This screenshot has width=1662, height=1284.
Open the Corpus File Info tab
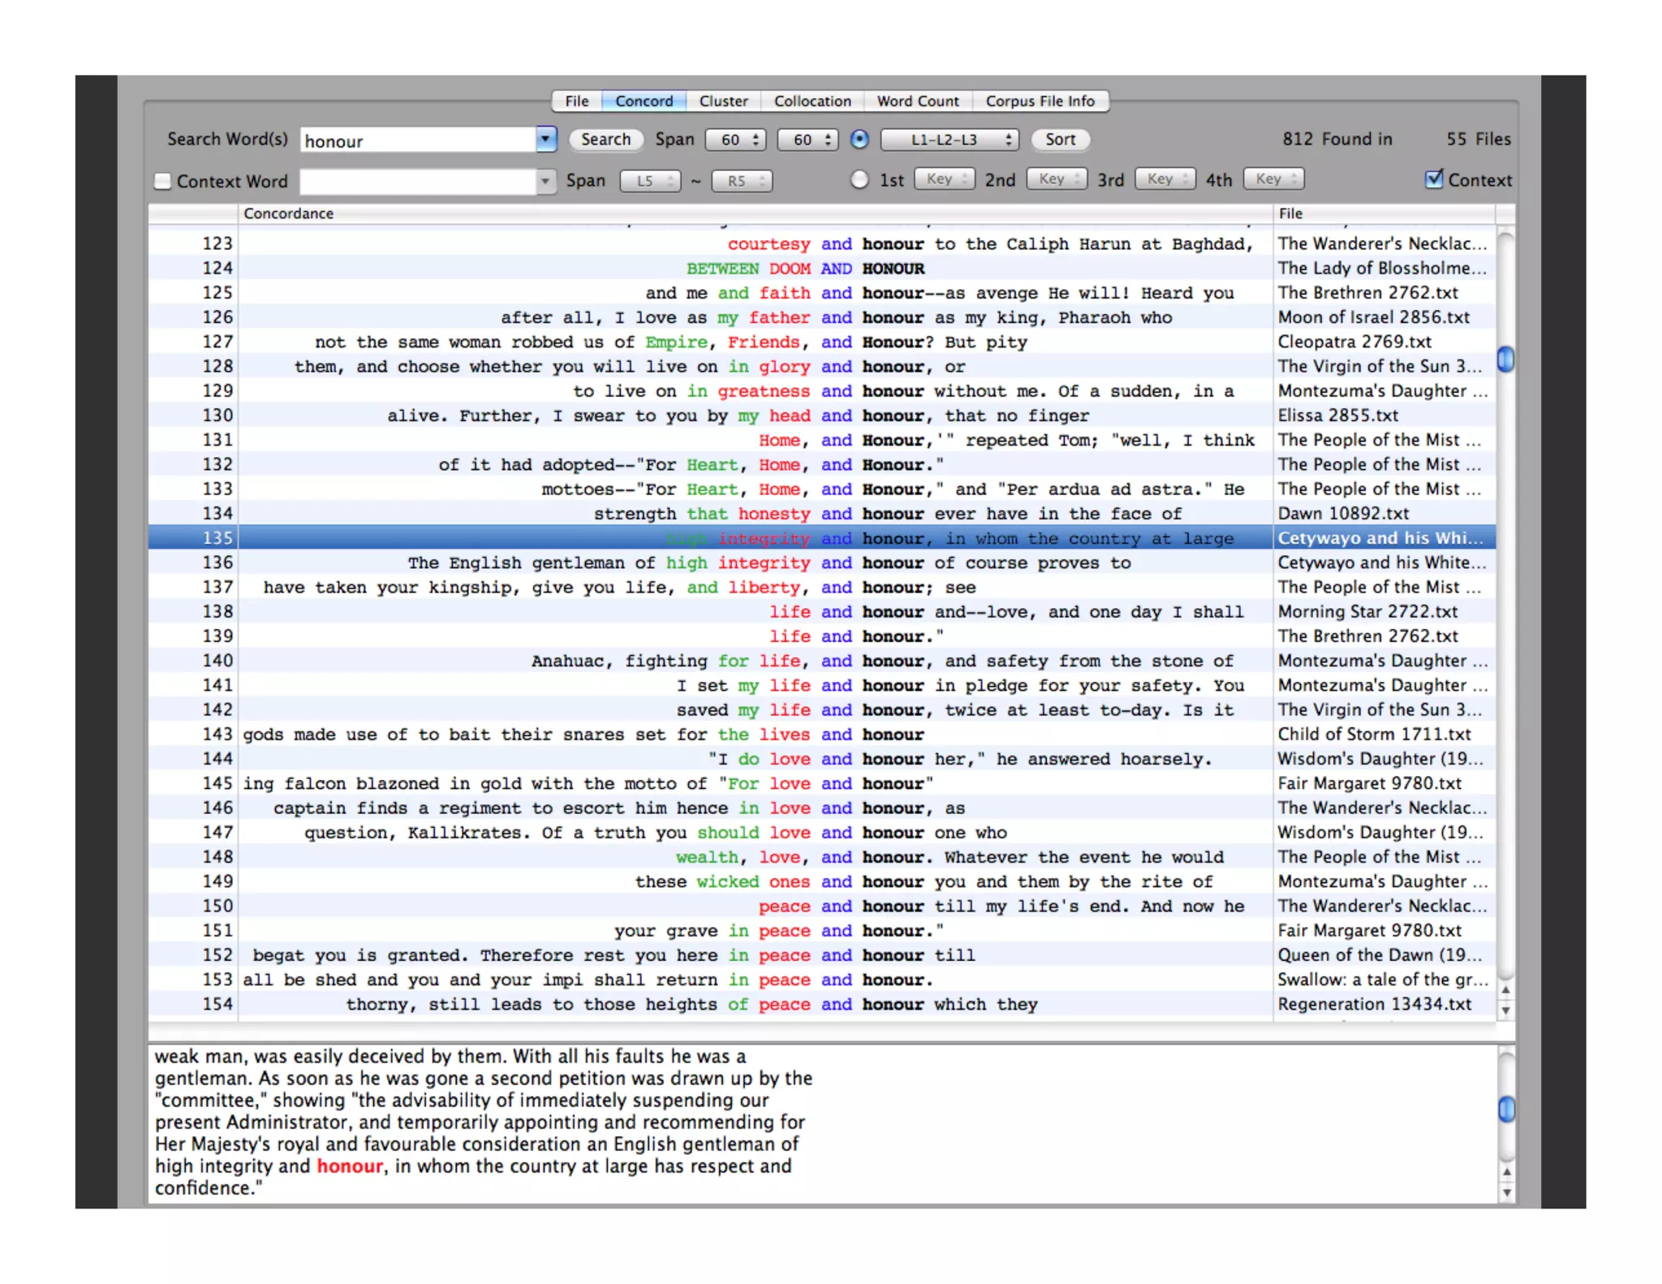click(1040, 101)
